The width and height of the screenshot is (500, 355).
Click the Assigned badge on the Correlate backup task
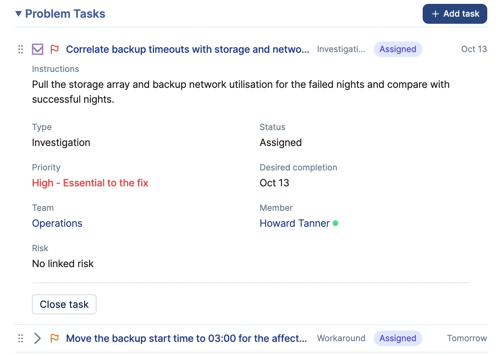398,49
